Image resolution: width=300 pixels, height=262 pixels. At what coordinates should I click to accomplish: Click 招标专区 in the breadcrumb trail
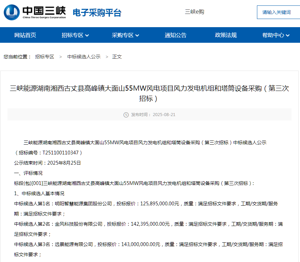[45, 57]
